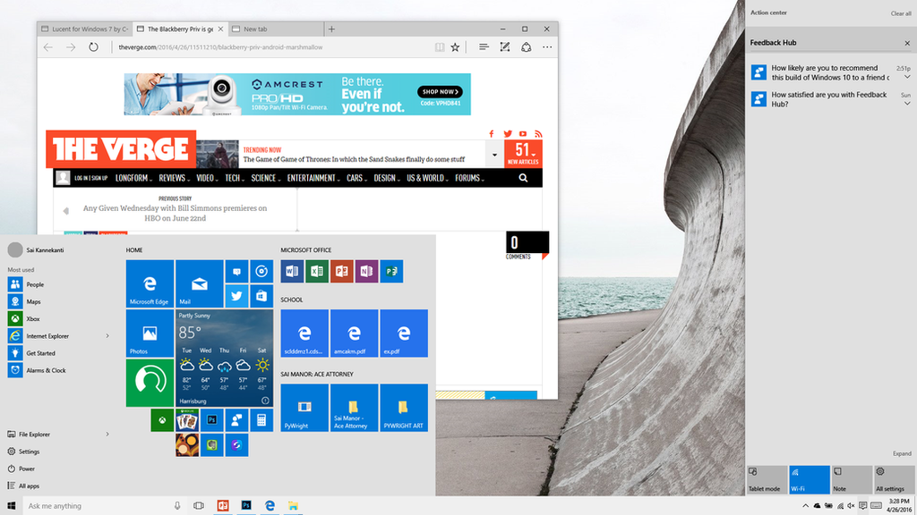Click the Cortana Ask me anything box
This screenshot has width=917, height=515.
99,506
